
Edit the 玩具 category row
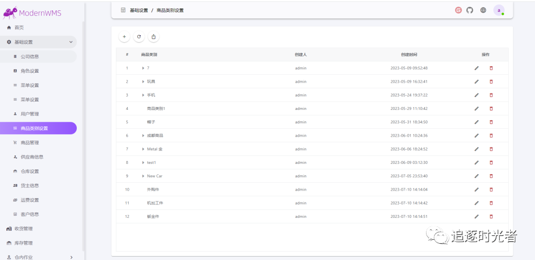click(x=477, y=81)
